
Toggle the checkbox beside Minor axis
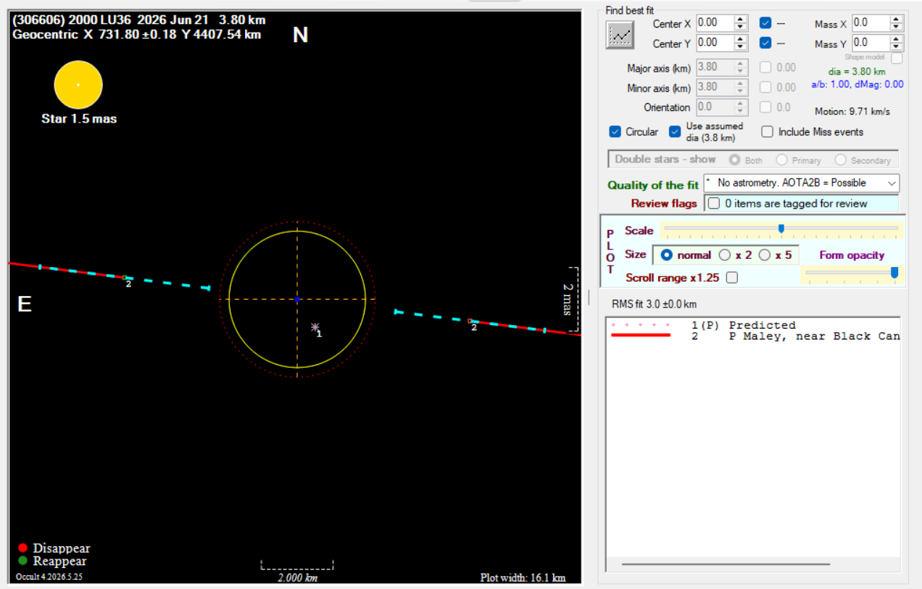[765, 87]
